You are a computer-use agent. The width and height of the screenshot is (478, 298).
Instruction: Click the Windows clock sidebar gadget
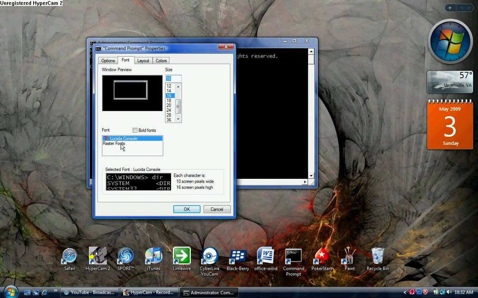(x=450, y=41)
